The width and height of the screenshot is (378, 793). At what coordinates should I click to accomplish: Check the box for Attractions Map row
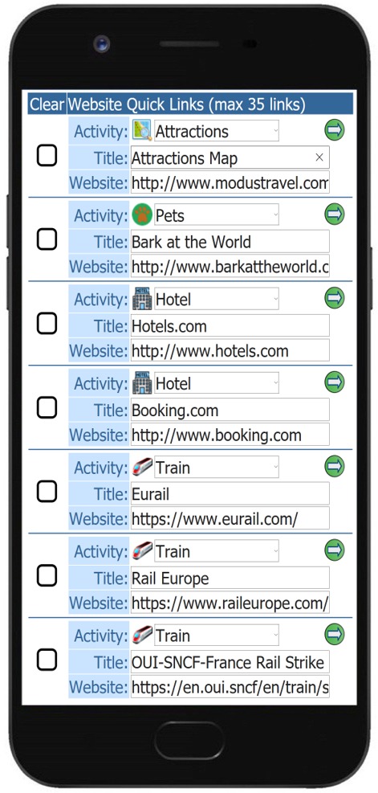(47, 156)
